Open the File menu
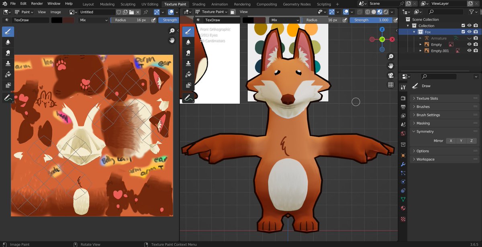Screen dimensions: 482x247 [x=13, y=4]
